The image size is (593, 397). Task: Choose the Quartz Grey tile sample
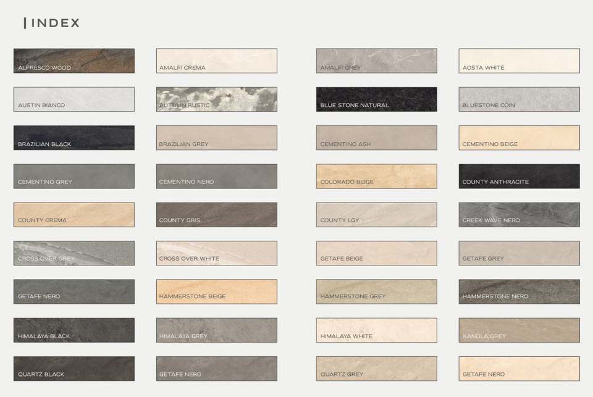(x=377, y=369)
